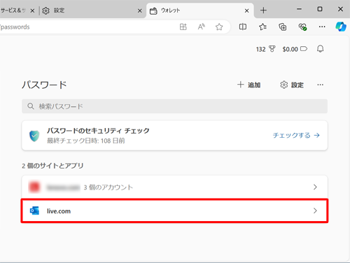
Task: Toggle split screen icon
Action: click(243, 27)
